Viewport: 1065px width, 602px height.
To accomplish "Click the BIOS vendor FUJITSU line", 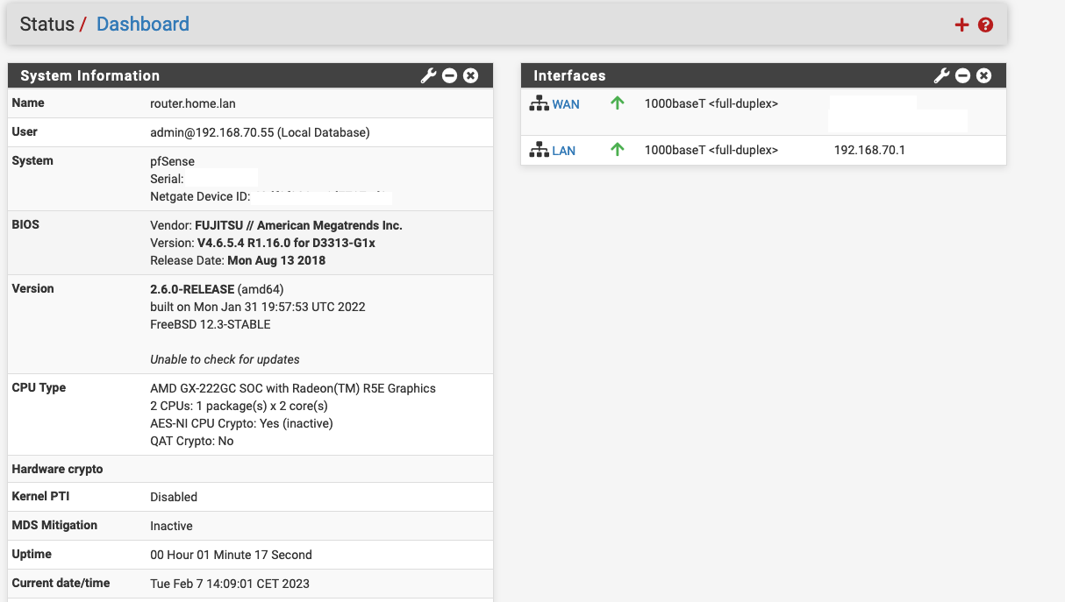I will [x=276, y=225].
